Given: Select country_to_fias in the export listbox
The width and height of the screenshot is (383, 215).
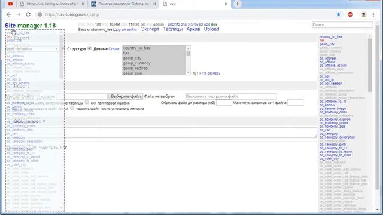Looking at the screenshot, I should (x=136, y=48).
